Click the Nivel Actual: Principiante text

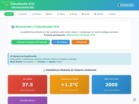click(23, 62)
